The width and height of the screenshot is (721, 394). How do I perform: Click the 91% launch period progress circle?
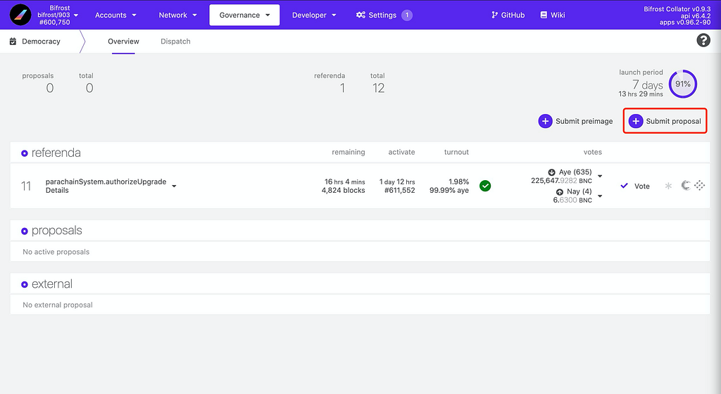pos(683,84)
